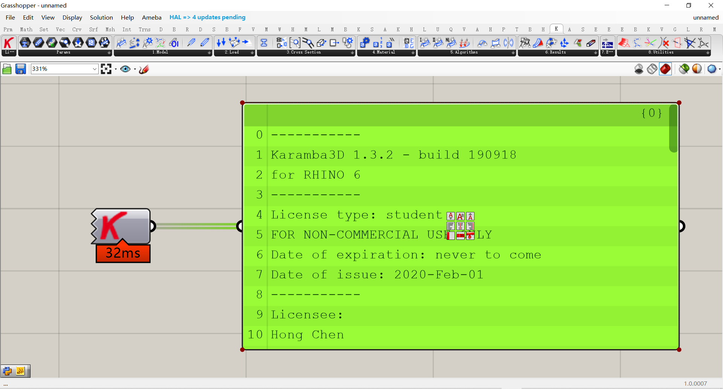Click the sketch pen icon in canvas toolbar
The height and width of the screenshot is (389, 723).
point(144,69)
